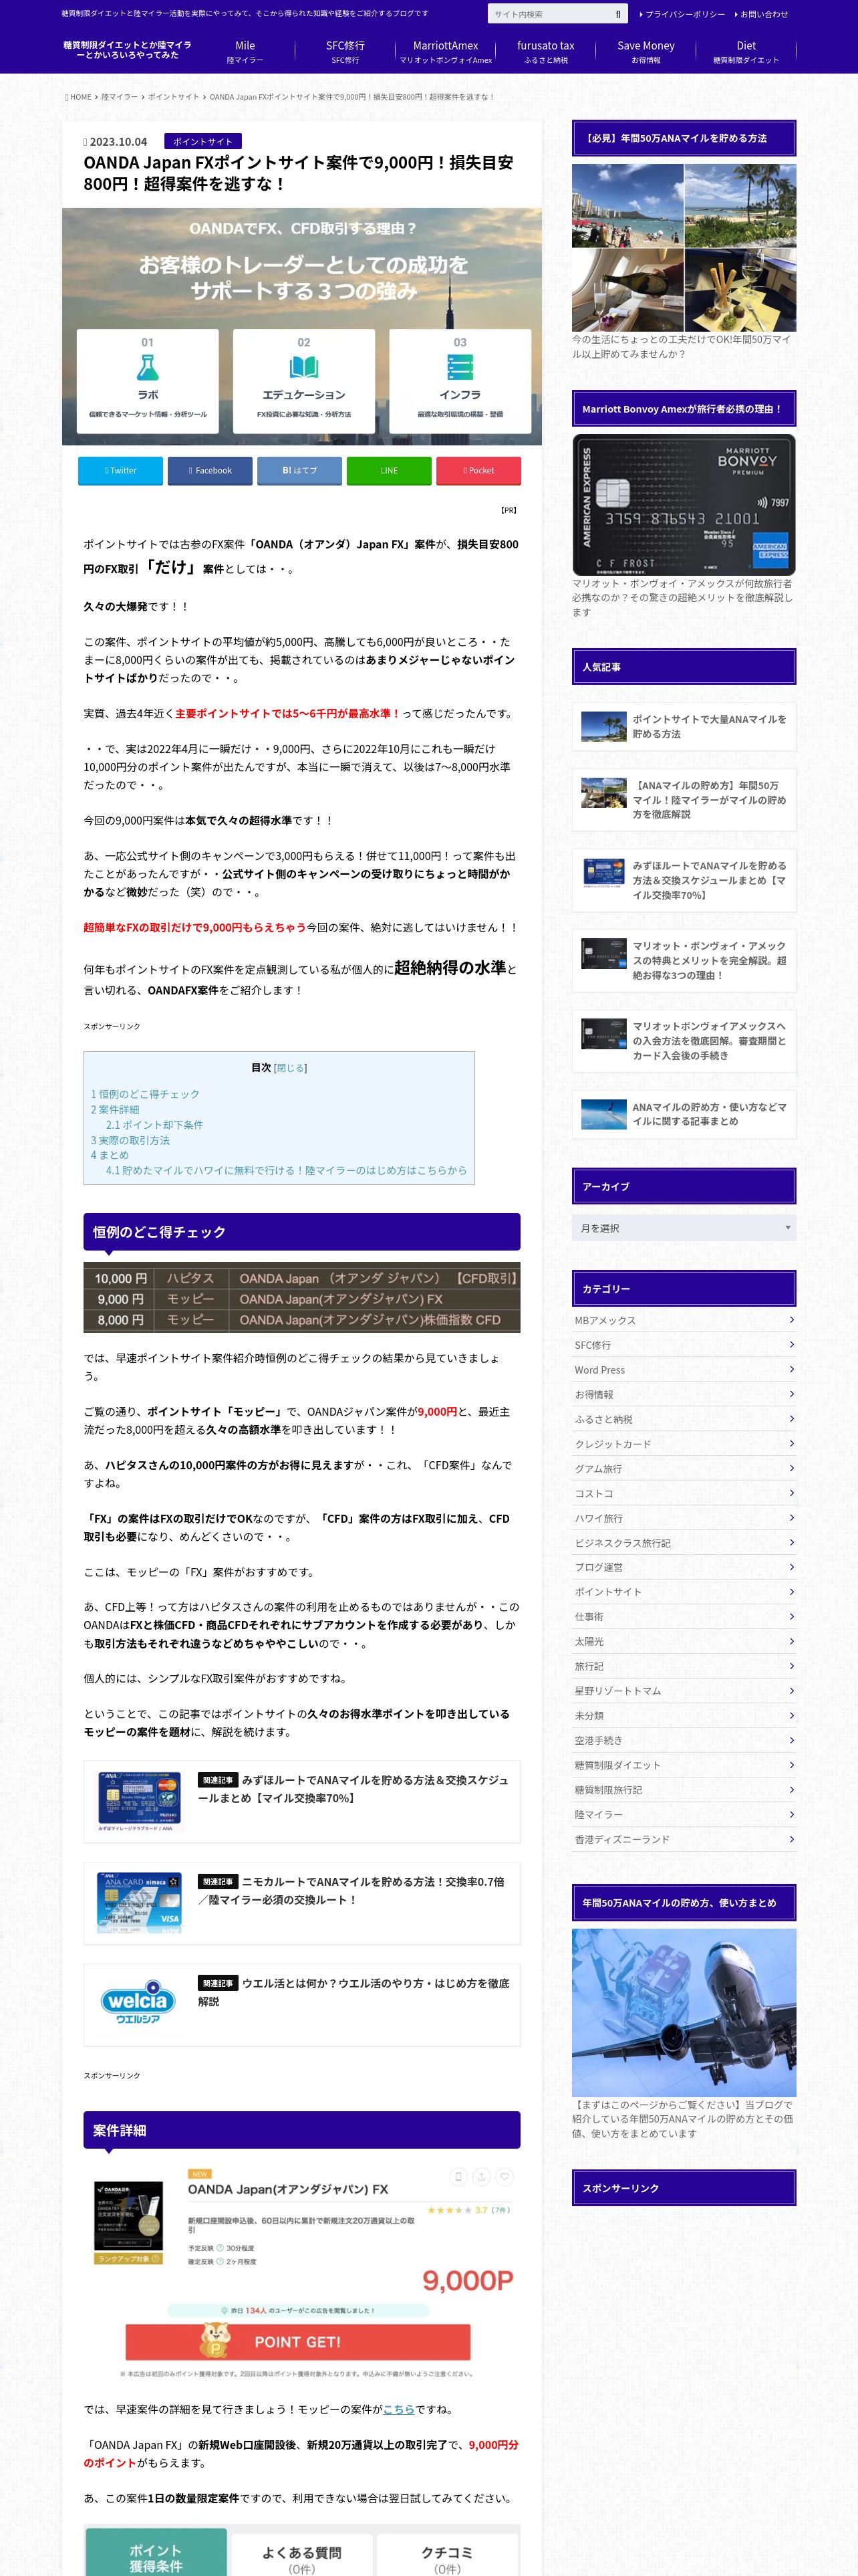
Task: Open the こちら link to the Moppy offer
Action: tap(398, 2409)
